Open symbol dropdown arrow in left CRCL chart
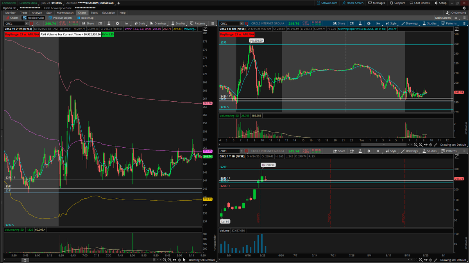 [x=27, y=23]
